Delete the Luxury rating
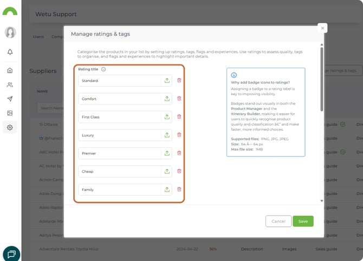The image size is (363, 261). tap(179, 135)
